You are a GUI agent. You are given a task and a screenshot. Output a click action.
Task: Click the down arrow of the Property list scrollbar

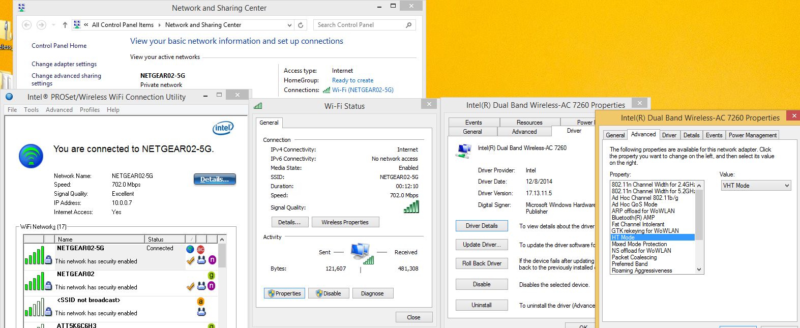(x=699, y=270)
